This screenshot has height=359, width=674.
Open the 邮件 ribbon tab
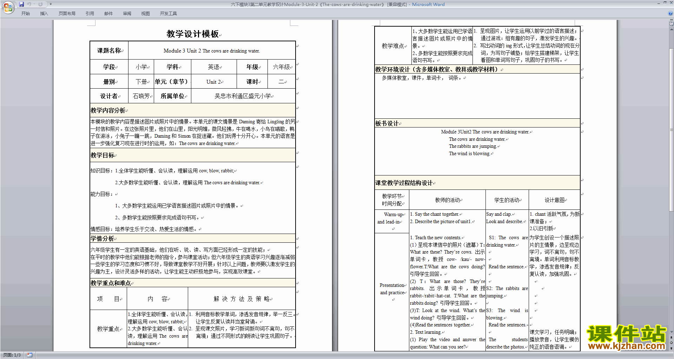108,14
